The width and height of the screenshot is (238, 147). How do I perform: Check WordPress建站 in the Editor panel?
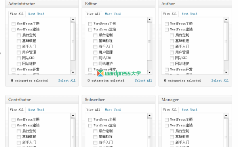90,30
